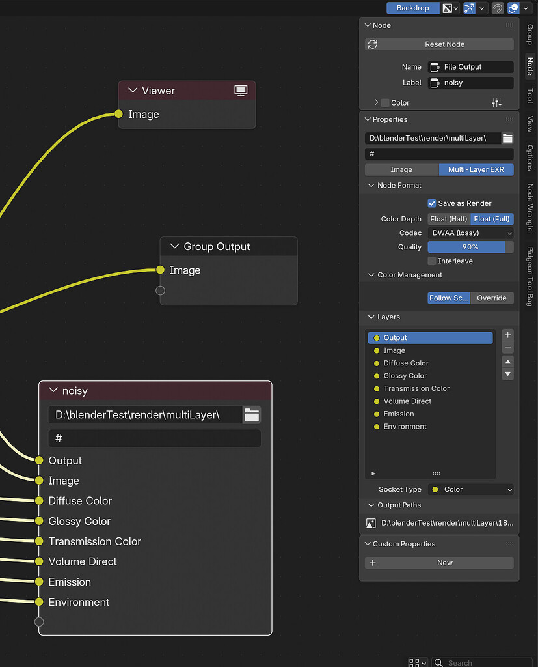Image resolution: width=538 pixels, height=667 pixels.
Task: Switch to the Group sidebar tab
Action: click(530, 35)
